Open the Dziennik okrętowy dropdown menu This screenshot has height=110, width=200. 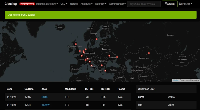tap(47, 4)
